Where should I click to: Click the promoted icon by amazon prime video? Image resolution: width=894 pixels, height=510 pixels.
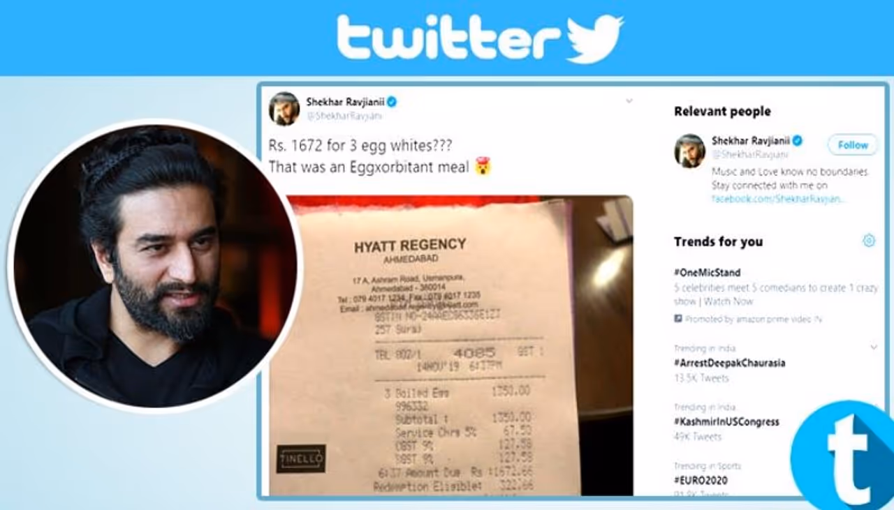678,319
